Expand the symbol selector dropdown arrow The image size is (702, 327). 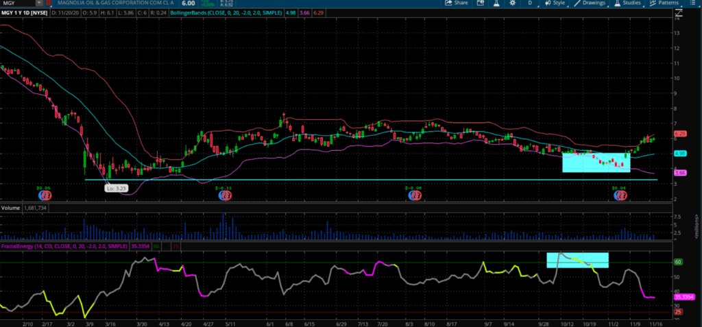click(39, 3)
